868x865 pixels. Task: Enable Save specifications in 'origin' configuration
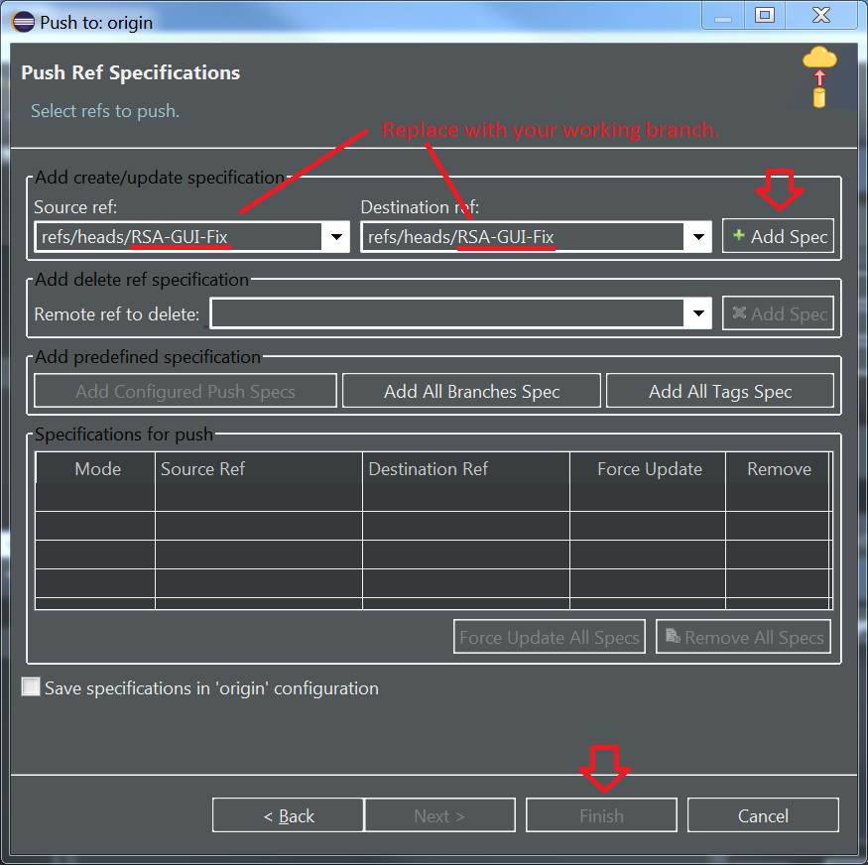tap(30, 685)
